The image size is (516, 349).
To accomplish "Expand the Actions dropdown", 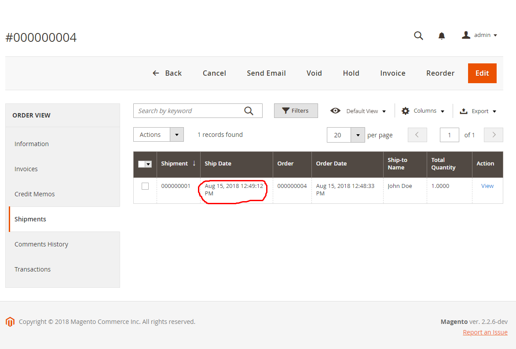I will (x=176, y=134).
